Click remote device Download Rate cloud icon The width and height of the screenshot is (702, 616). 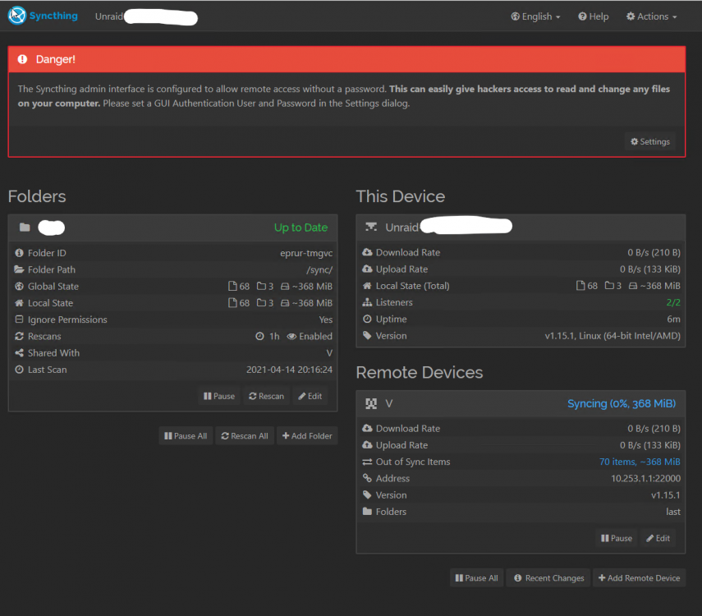(x=367, y=428)
